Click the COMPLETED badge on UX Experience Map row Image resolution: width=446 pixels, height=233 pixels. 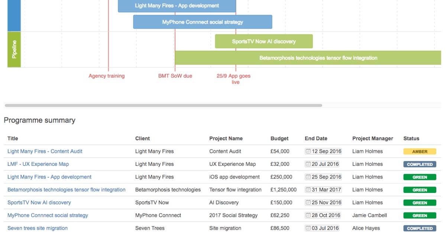(x=420, y=164)
